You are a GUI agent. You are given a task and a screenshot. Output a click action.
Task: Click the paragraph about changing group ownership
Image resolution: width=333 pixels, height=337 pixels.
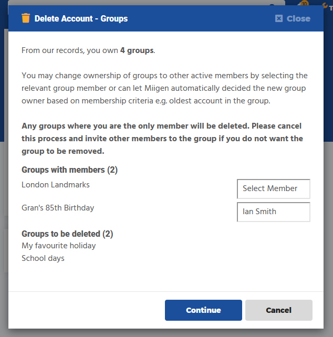coord(164,88)
